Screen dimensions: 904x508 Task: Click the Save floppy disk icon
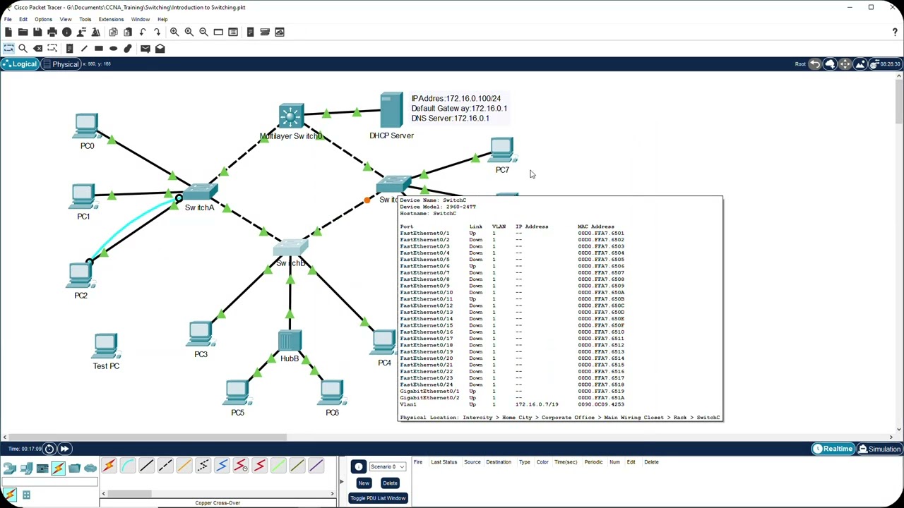37,32
